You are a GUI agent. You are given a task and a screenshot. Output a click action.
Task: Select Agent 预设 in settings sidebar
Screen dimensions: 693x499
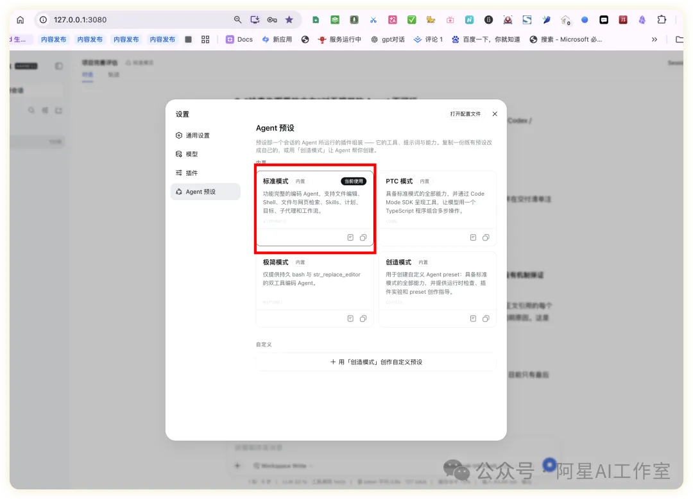click(x=205, y=192)
